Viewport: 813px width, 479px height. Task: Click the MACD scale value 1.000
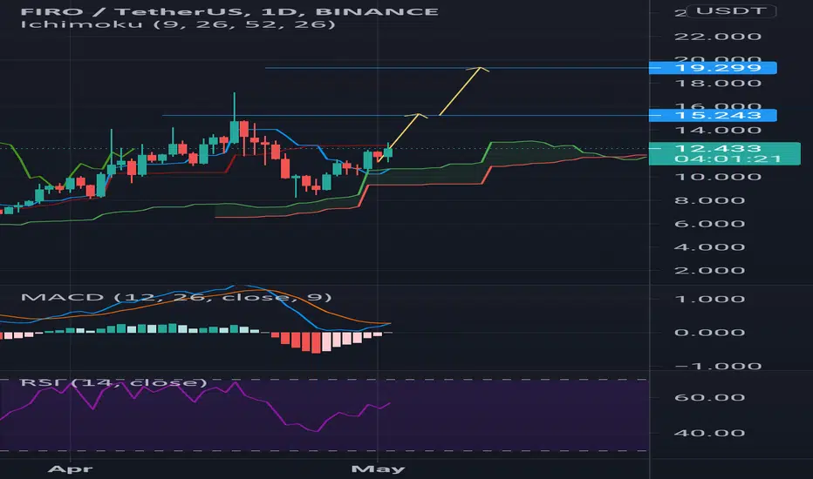tap(709, 300)
